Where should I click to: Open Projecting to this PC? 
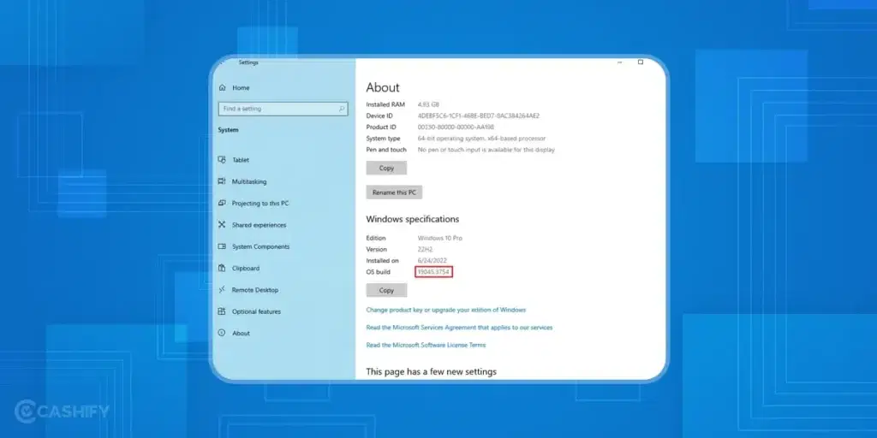click(x=260, y=204)
